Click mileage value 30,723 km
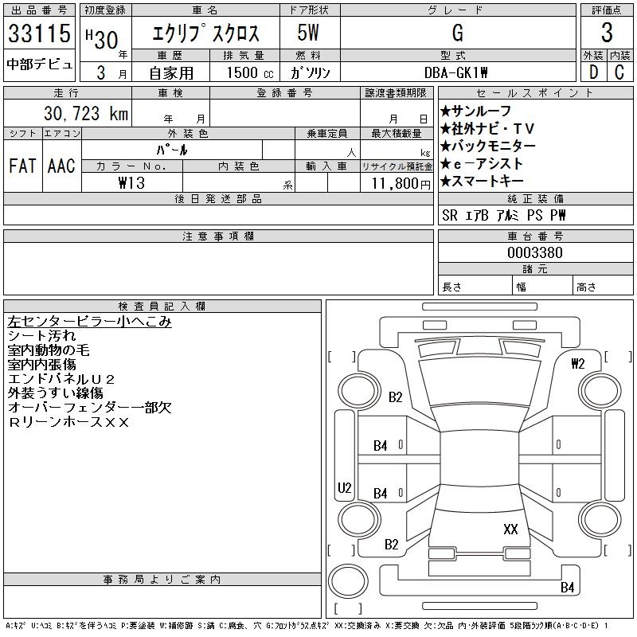 coord(86,113)
